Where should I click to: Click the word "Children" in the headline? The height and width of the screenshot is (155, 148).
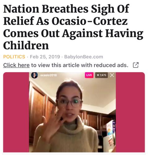click(26, 45)
